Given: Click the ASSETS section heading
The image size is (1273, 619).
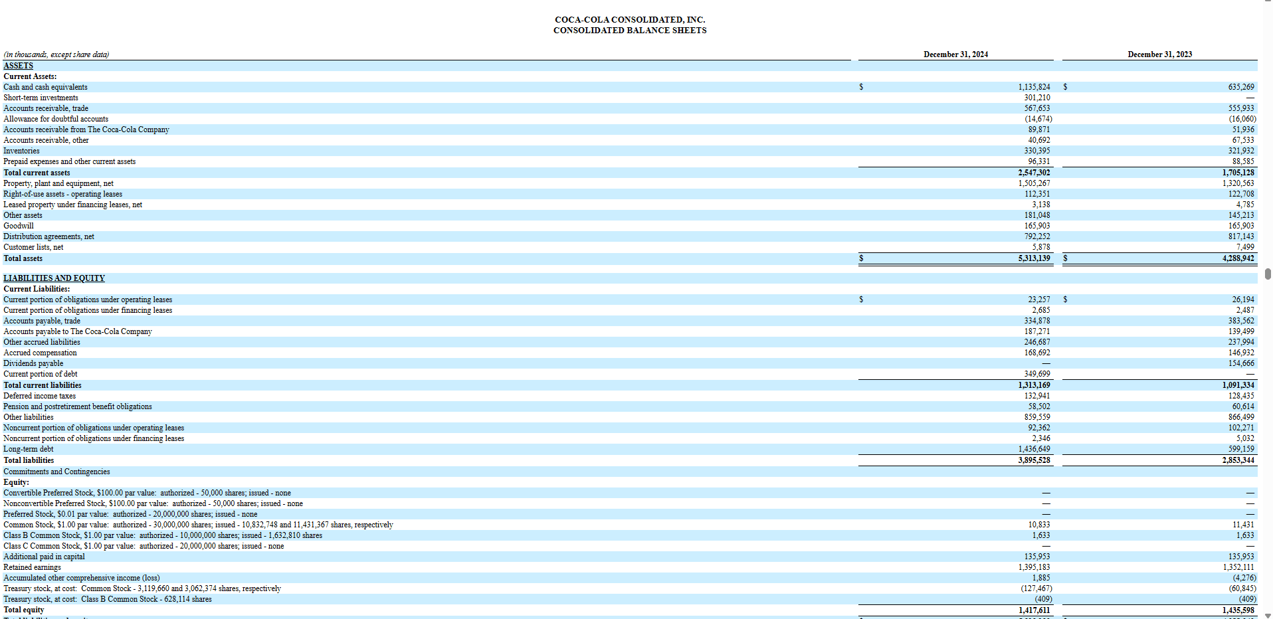Looking at the screenshot, I should [18, 65].
